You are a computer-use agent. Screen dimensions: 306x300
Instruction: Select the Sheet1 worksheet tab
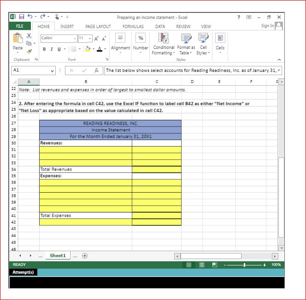click(58, 255)
